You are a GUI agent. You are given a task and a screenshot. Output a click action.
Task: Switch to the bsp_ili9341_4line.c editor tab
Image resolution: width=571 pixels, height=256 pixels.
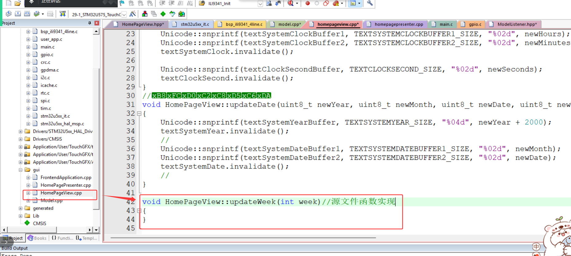[240, 24]
